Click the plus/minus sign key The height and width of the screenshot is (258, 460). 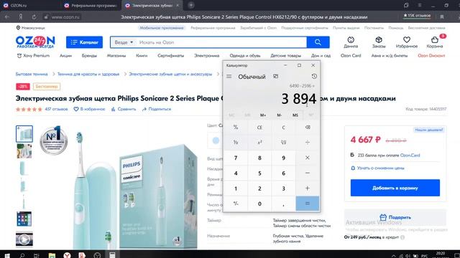236,204
